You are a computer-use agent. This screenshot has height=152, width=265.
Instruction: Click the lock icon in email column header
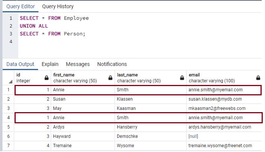tap(258, 78)
